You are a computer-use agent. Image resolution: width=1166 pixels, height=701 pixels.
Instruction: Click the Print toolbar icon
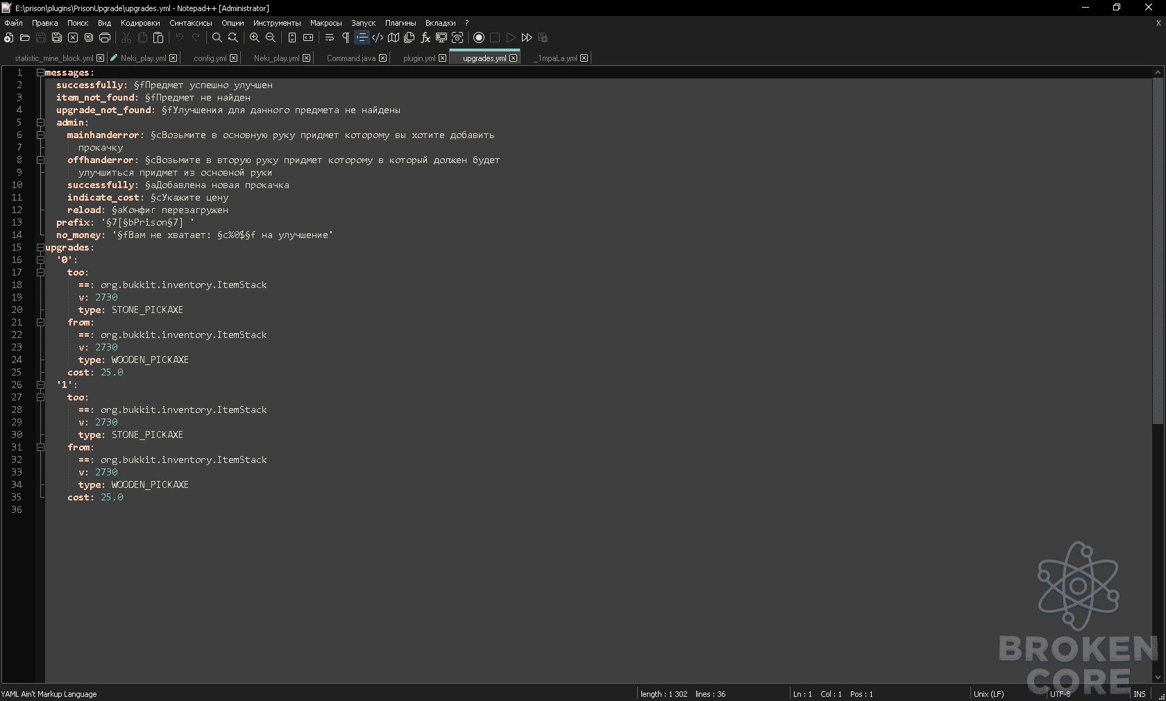[105, 37]
